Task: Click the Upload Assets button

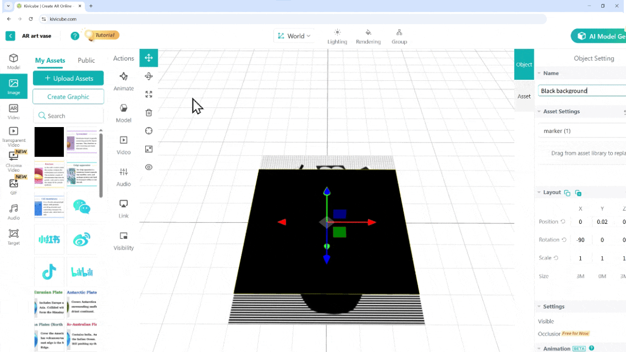Action: pyautogui.click(x=68, y=79)
